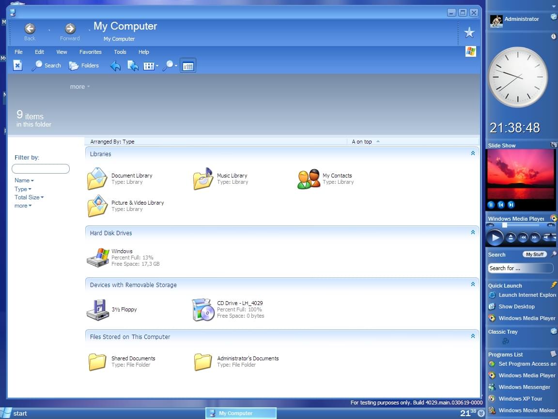558x419 pixels.
Task: Open the Type filter dropdown
Action: [x=23, y=189]
